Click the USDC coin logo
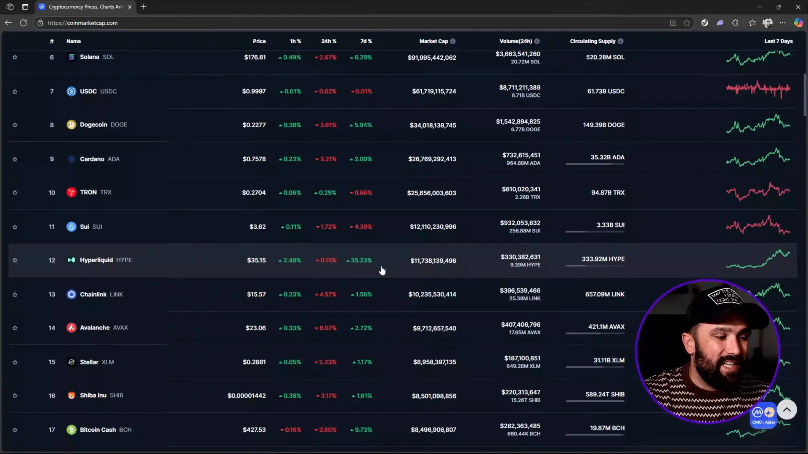This screenshot has height=454, width=808. [72, 91]
